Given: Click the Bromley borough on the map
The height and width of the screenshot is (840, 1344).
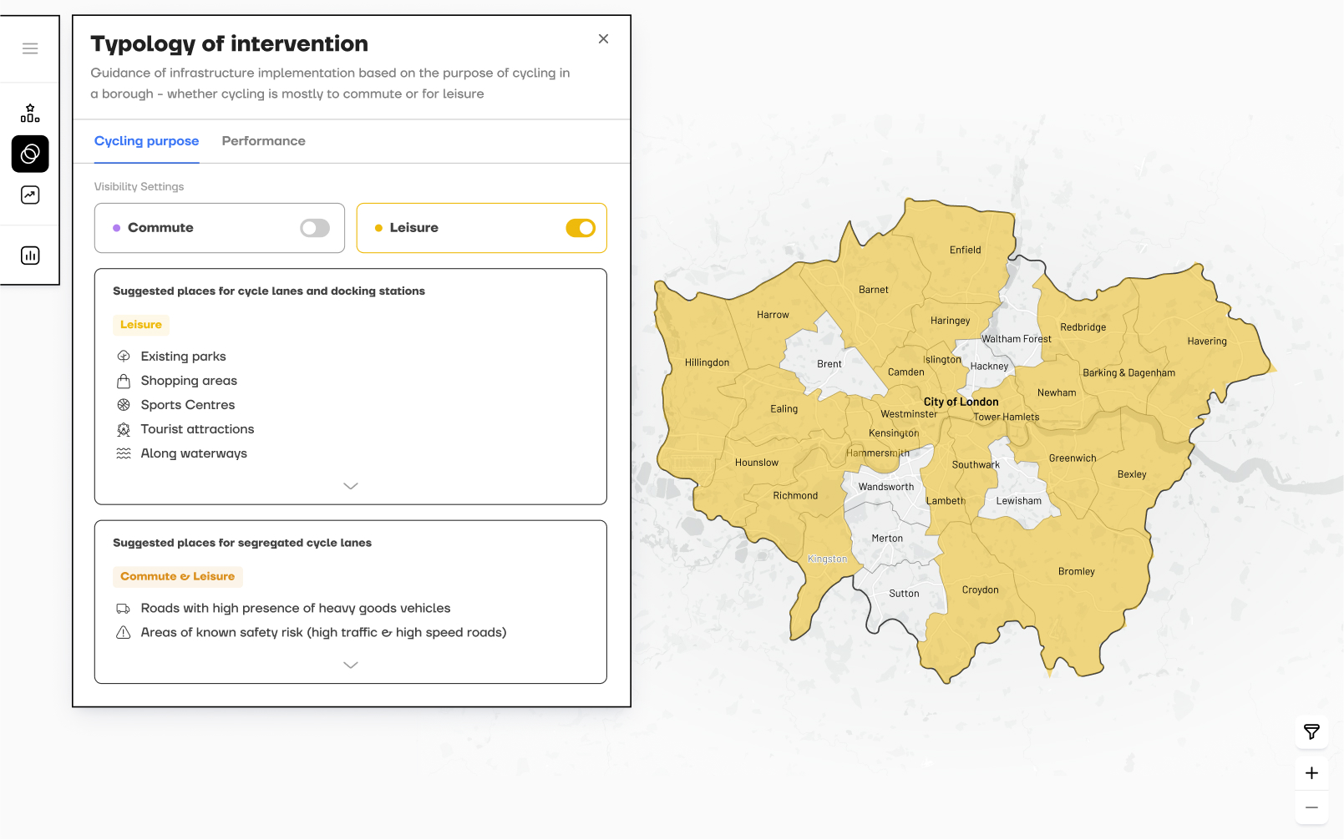Looking at the screenshot, I should point(1076,572).
